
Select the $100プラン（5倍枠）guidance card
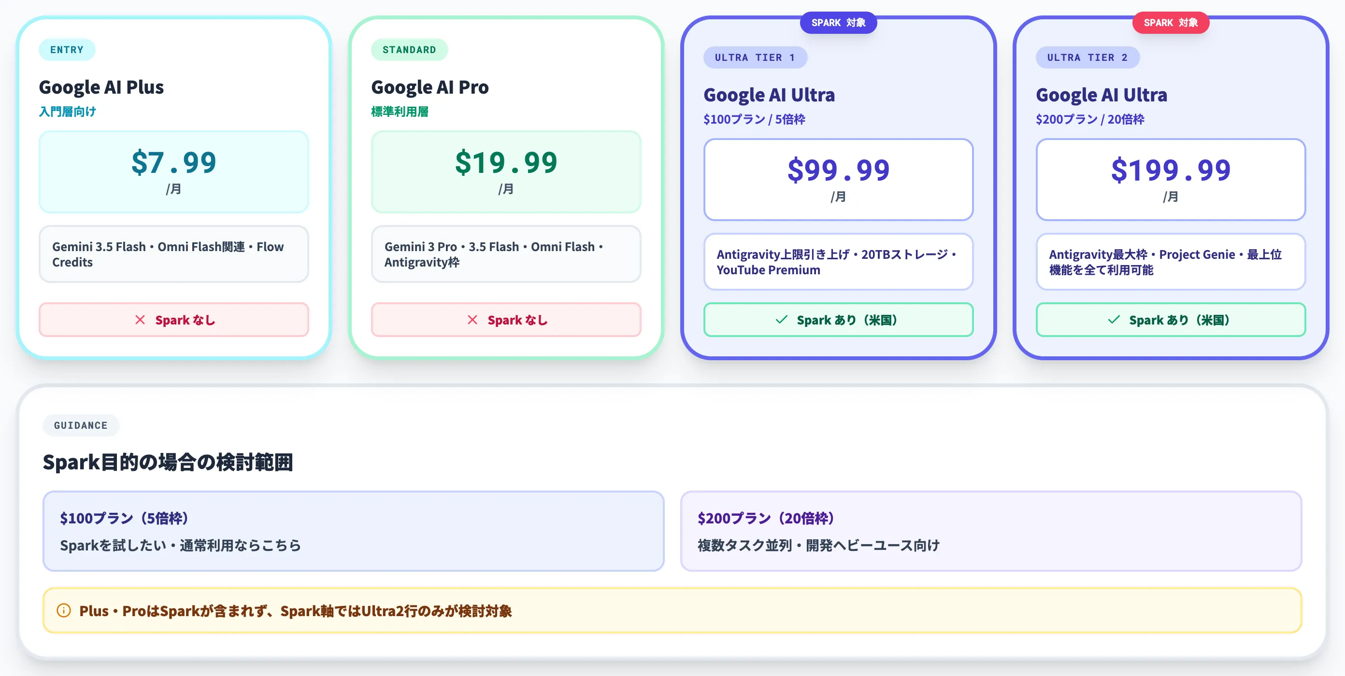coord(354,531)
